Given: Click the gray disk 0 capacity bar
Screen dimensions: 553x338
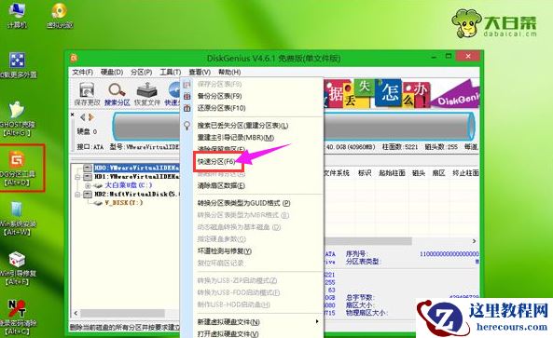Looking at the screenshot, I should [294, 127].
